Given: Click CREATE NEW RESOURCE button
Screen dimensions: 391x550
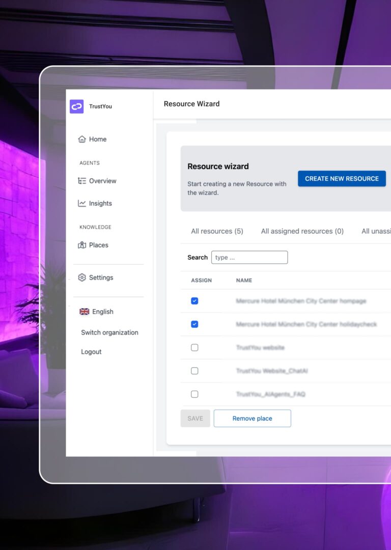Looking at the screenshot, I should (342, 179).
